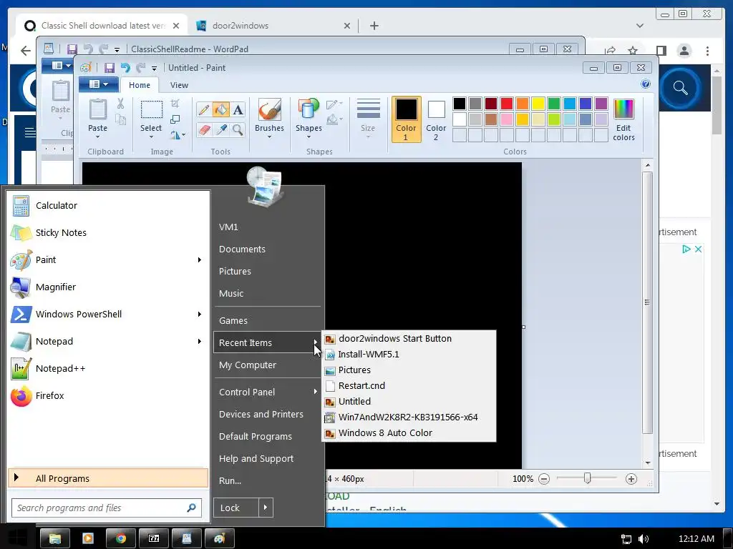733x549 pixels.
Task: Select the Pencil tool in Paint
Action: pyautogui.click(x=204, y=109)
